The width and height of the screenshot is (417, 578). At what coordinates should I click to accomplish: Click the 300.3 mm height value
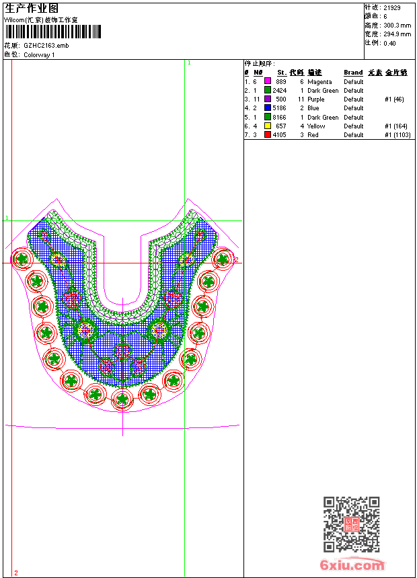point(397,25)
